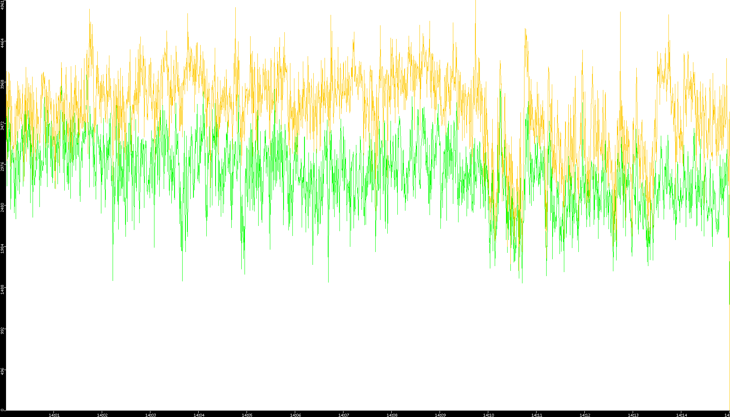Click the 14:01 time axis label

[54, 415]
